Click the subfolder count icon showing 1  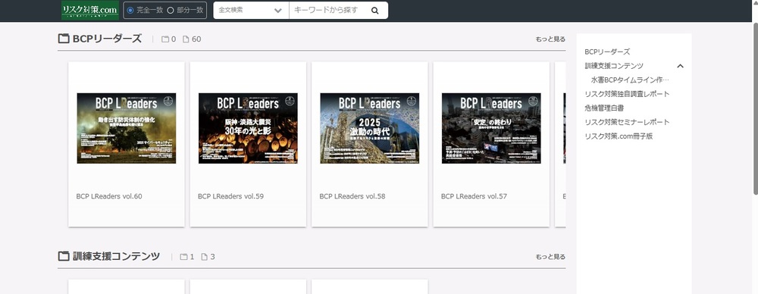183,257
